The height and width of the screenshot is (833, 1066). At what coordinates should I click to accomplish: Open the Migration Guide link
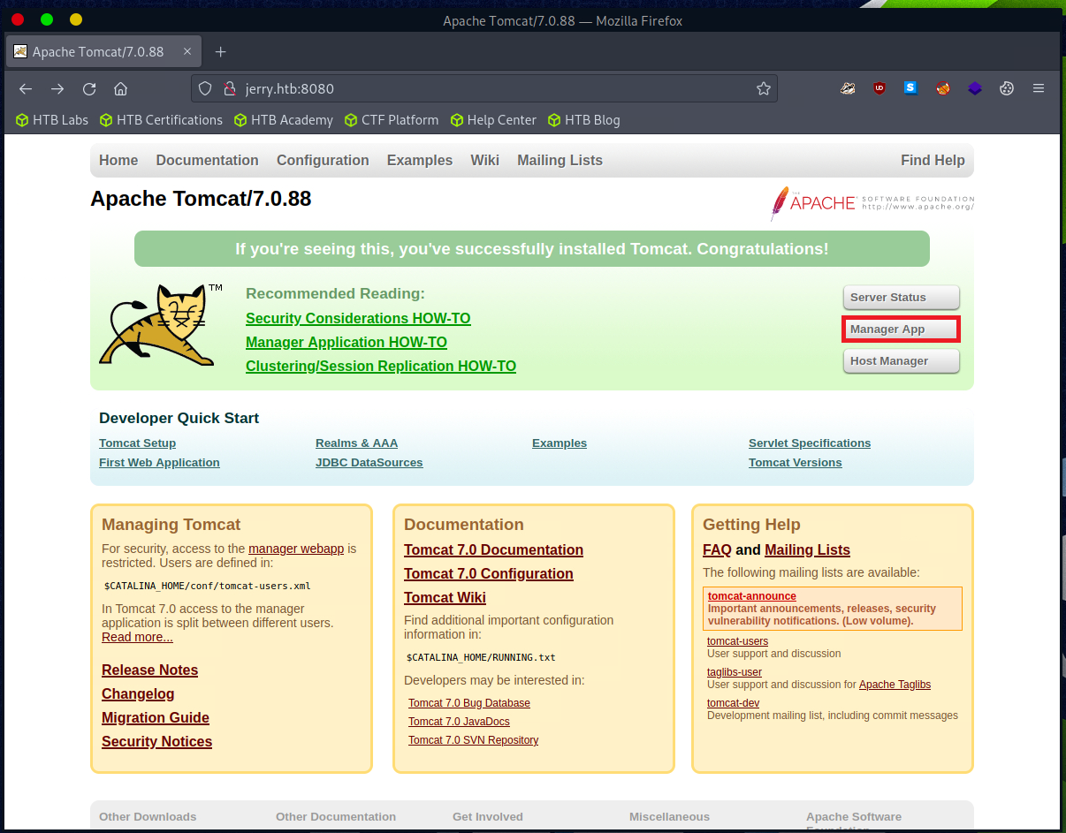coord(156,718)
